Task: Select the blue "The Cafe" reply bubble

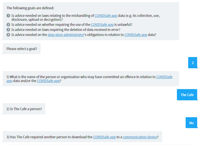Action: point(187,95)
